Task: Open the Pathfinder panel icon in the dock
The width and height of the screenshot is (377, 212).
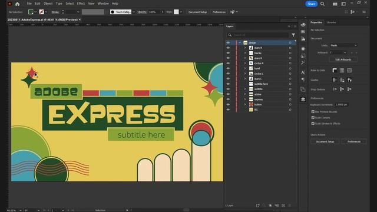Action: (303, 90)
